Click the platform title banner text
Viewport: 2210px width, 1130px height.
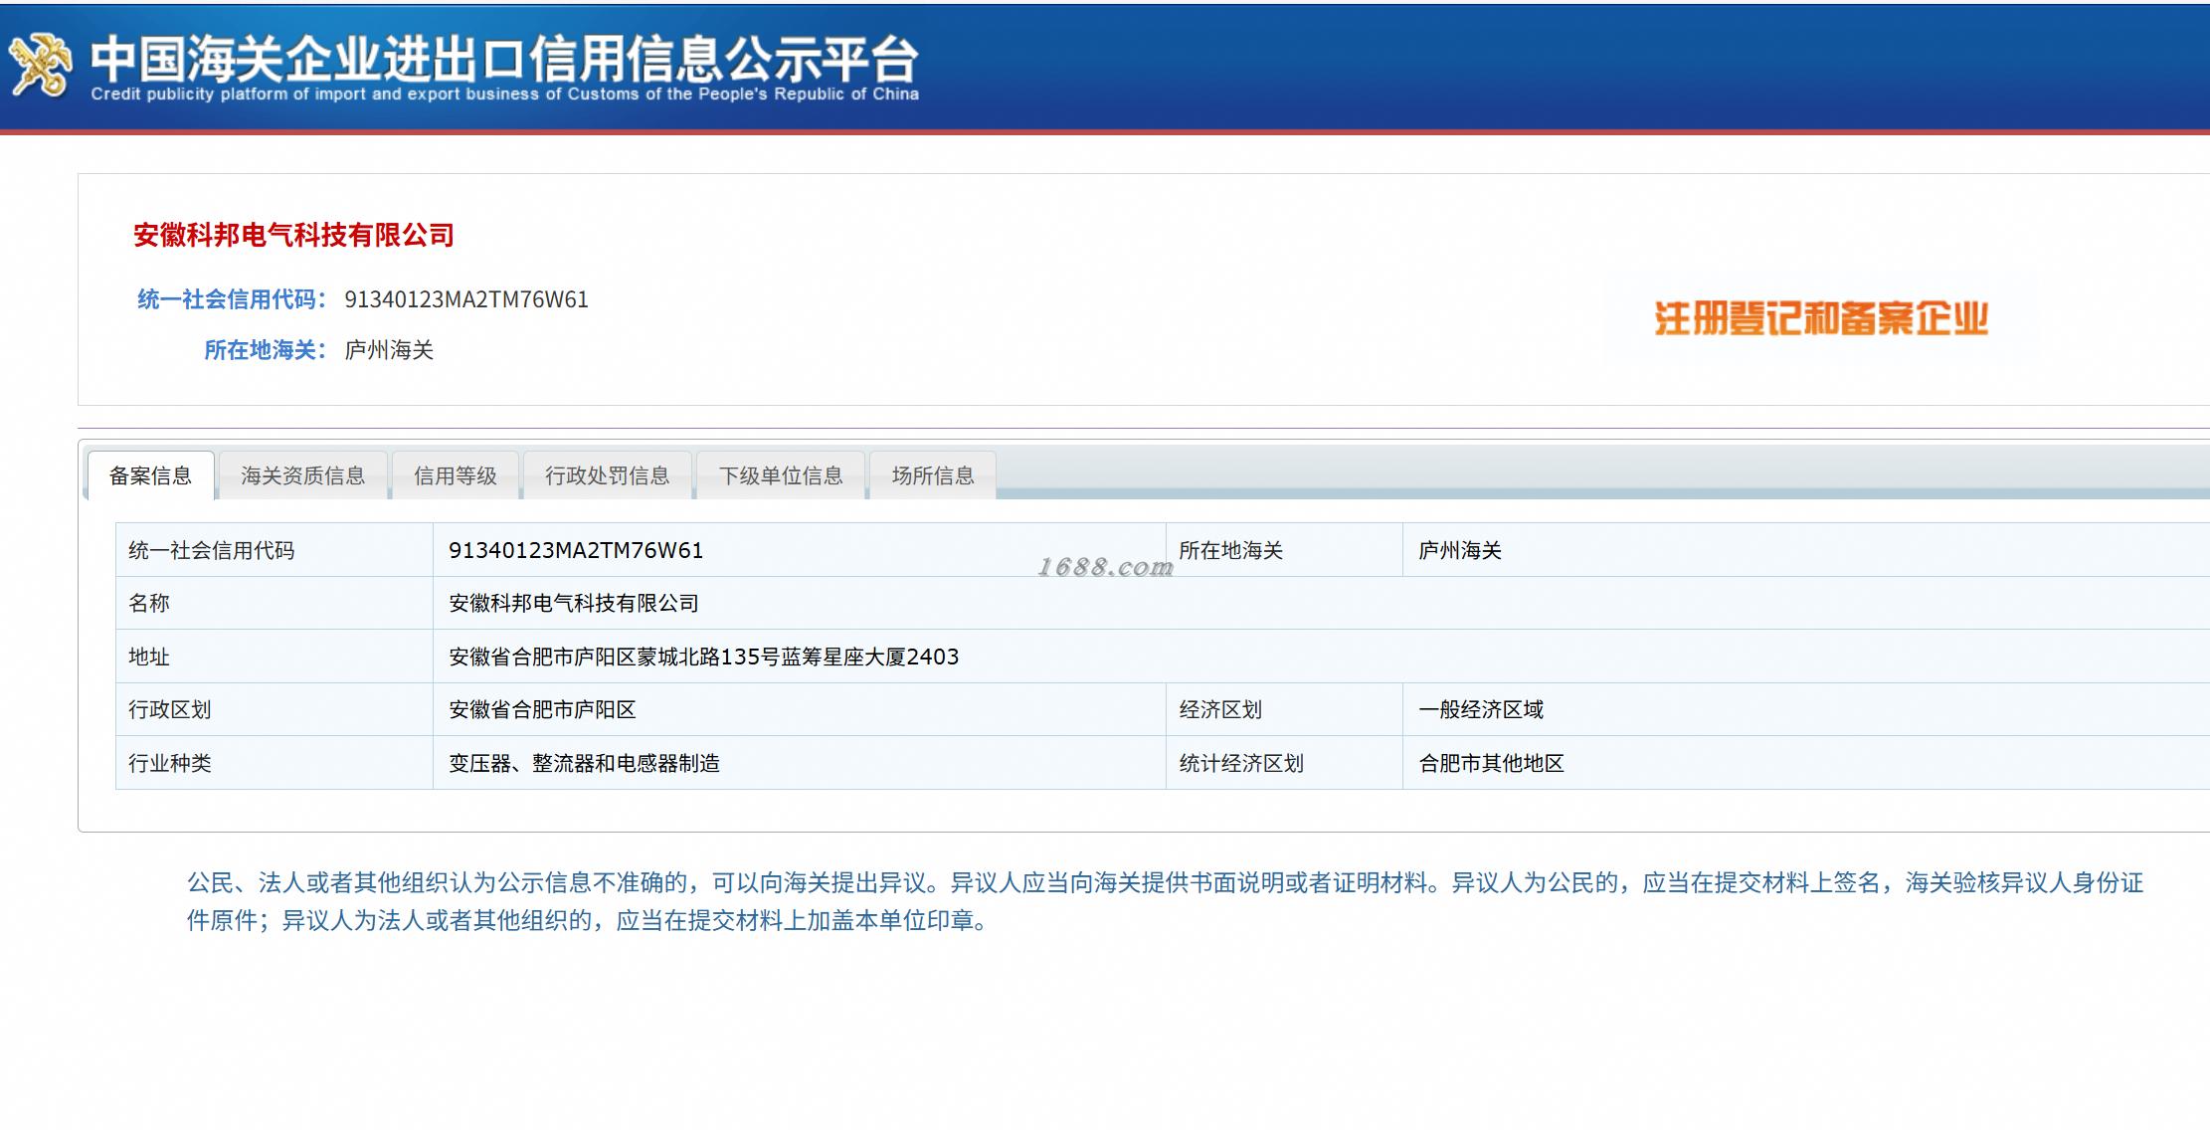click(x=503, y=58)
